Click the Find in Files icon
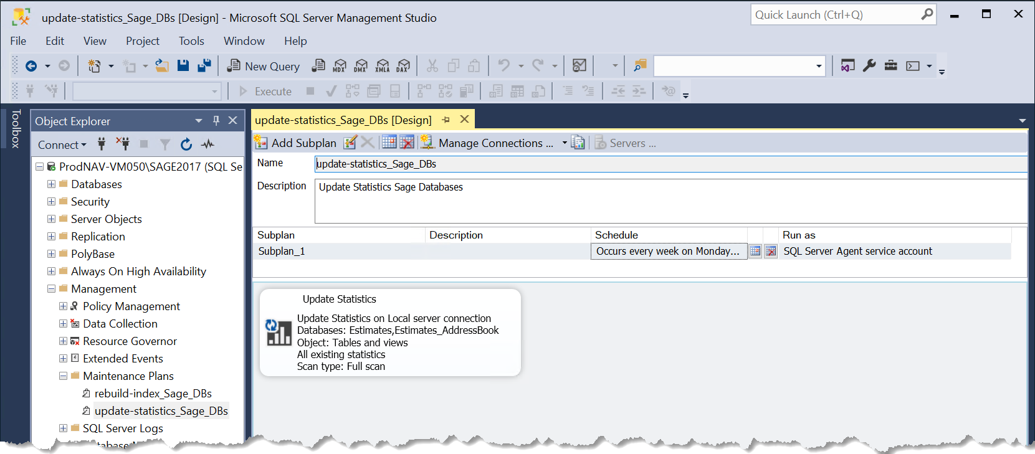1035x454 pixels. [640, 65]
